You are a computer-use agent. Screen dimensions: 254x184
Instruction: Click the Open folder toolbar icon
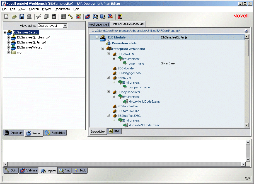click(x=14, y=16)
